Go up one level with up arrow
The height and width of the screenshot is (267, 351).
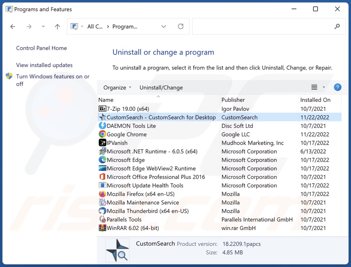(57, 27)
